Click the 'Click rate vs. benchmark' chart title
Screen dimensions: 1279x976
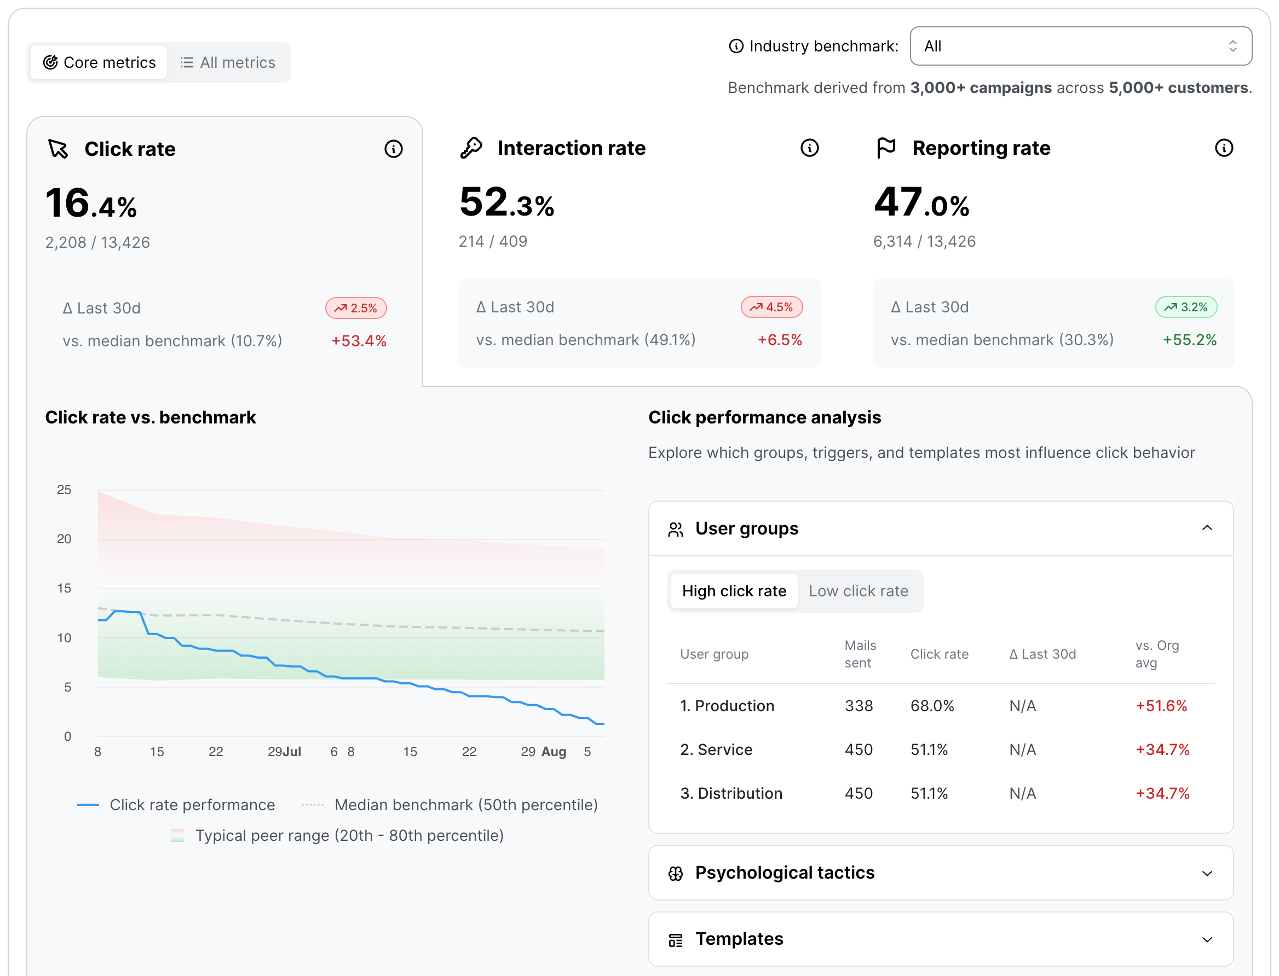point(151,417)
